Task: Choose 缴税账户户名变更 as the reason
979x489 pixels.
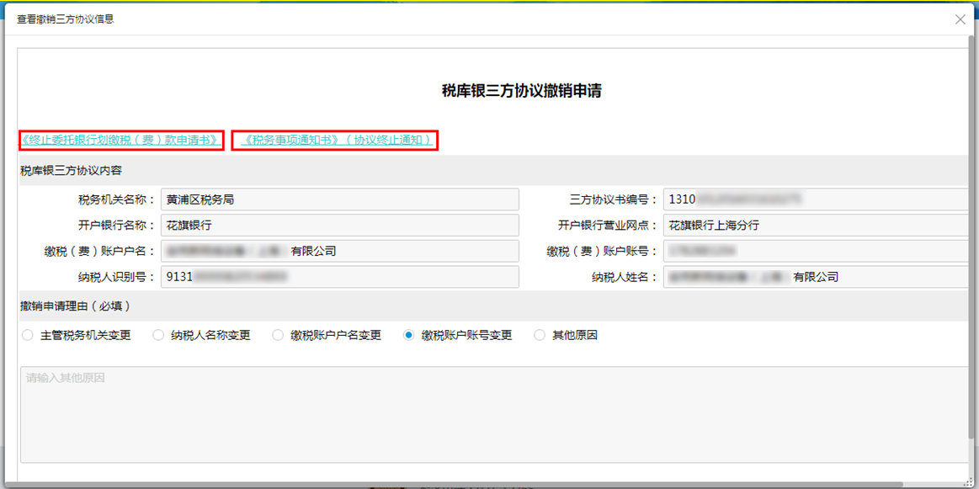Action: [x=278, y=335]
